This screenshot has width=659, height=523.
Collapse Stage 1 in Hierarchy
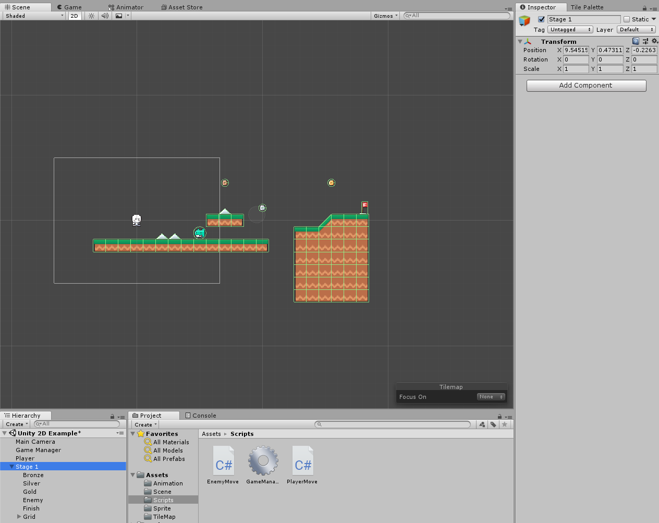point(11,467)
